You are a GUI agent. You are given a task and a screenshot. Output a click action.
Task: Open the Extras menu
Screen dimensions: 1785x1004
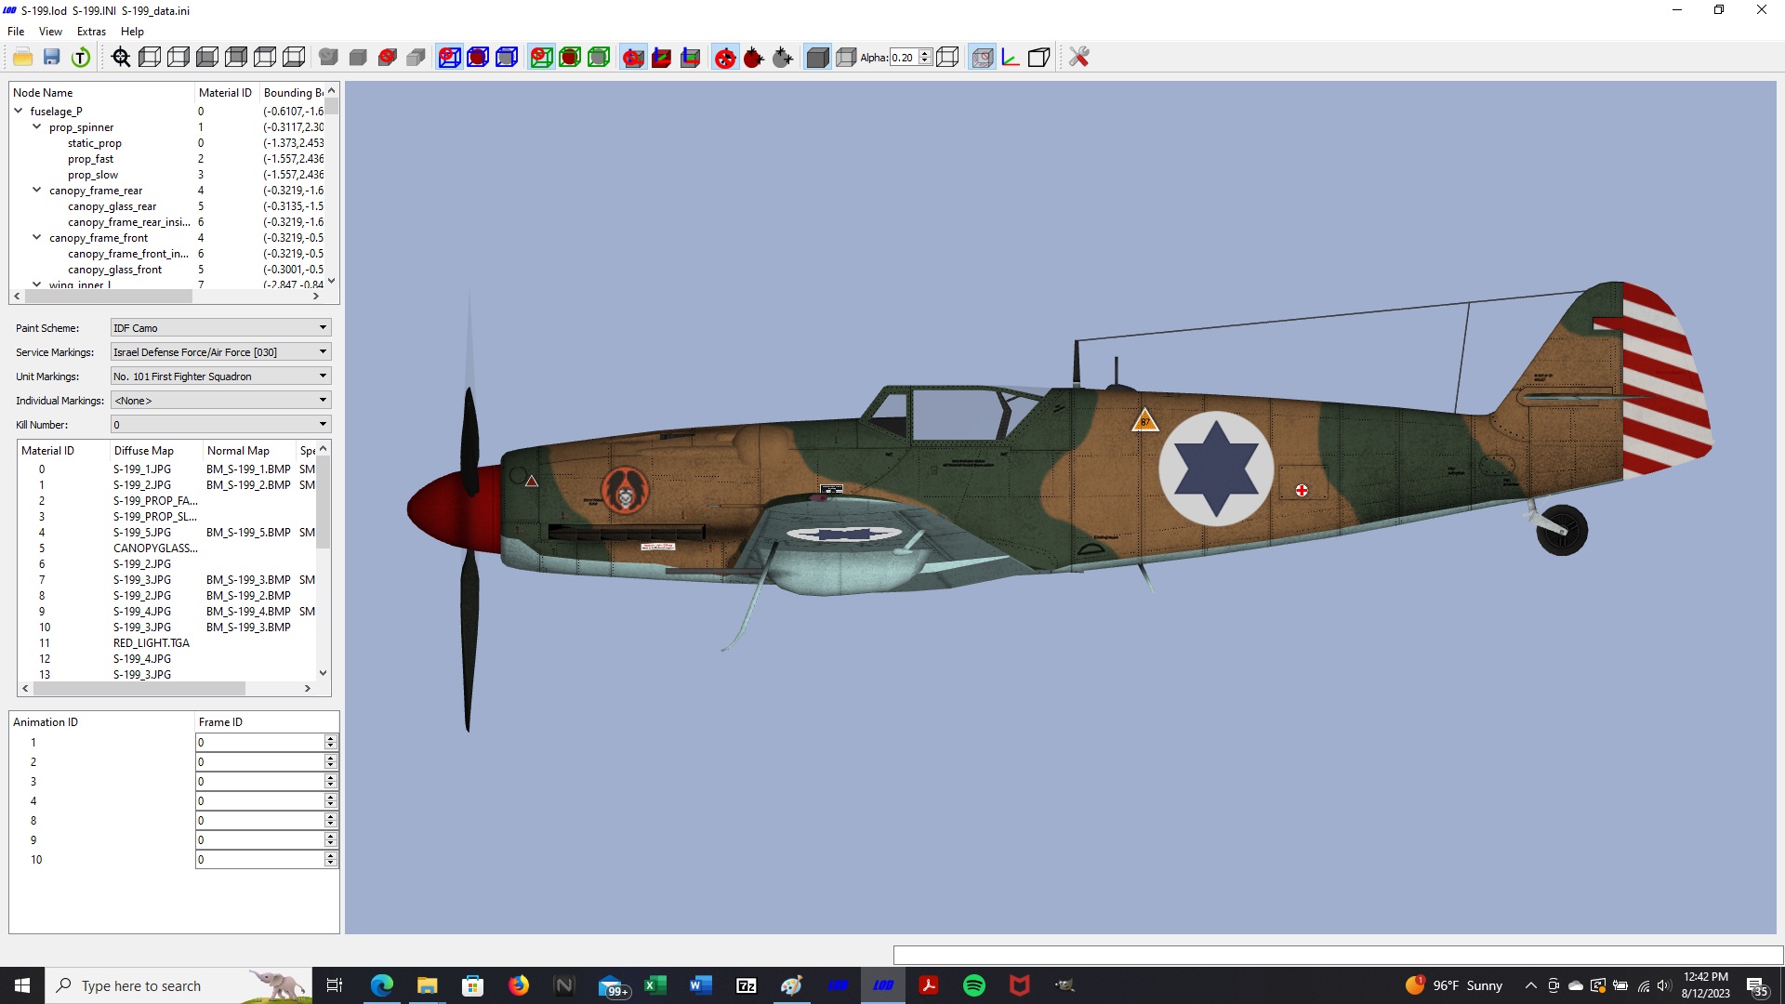pos(91,32)
